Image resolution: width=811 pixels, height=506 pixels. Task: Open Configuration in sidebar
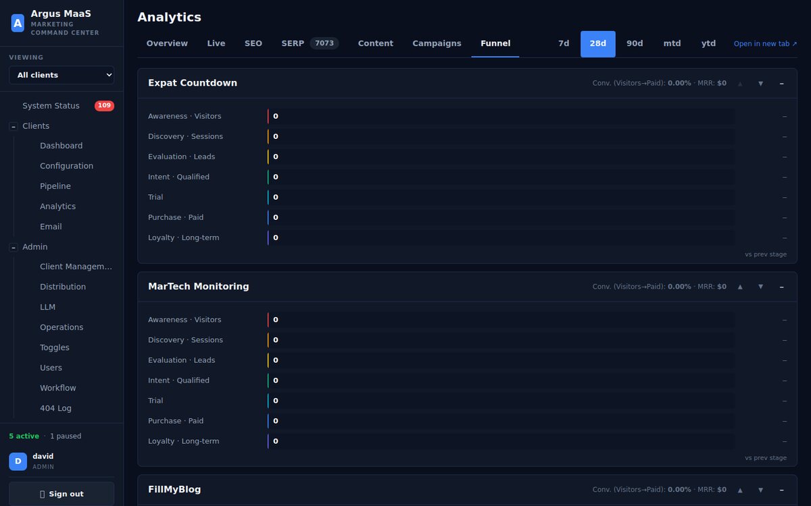[x=66, y=166]
